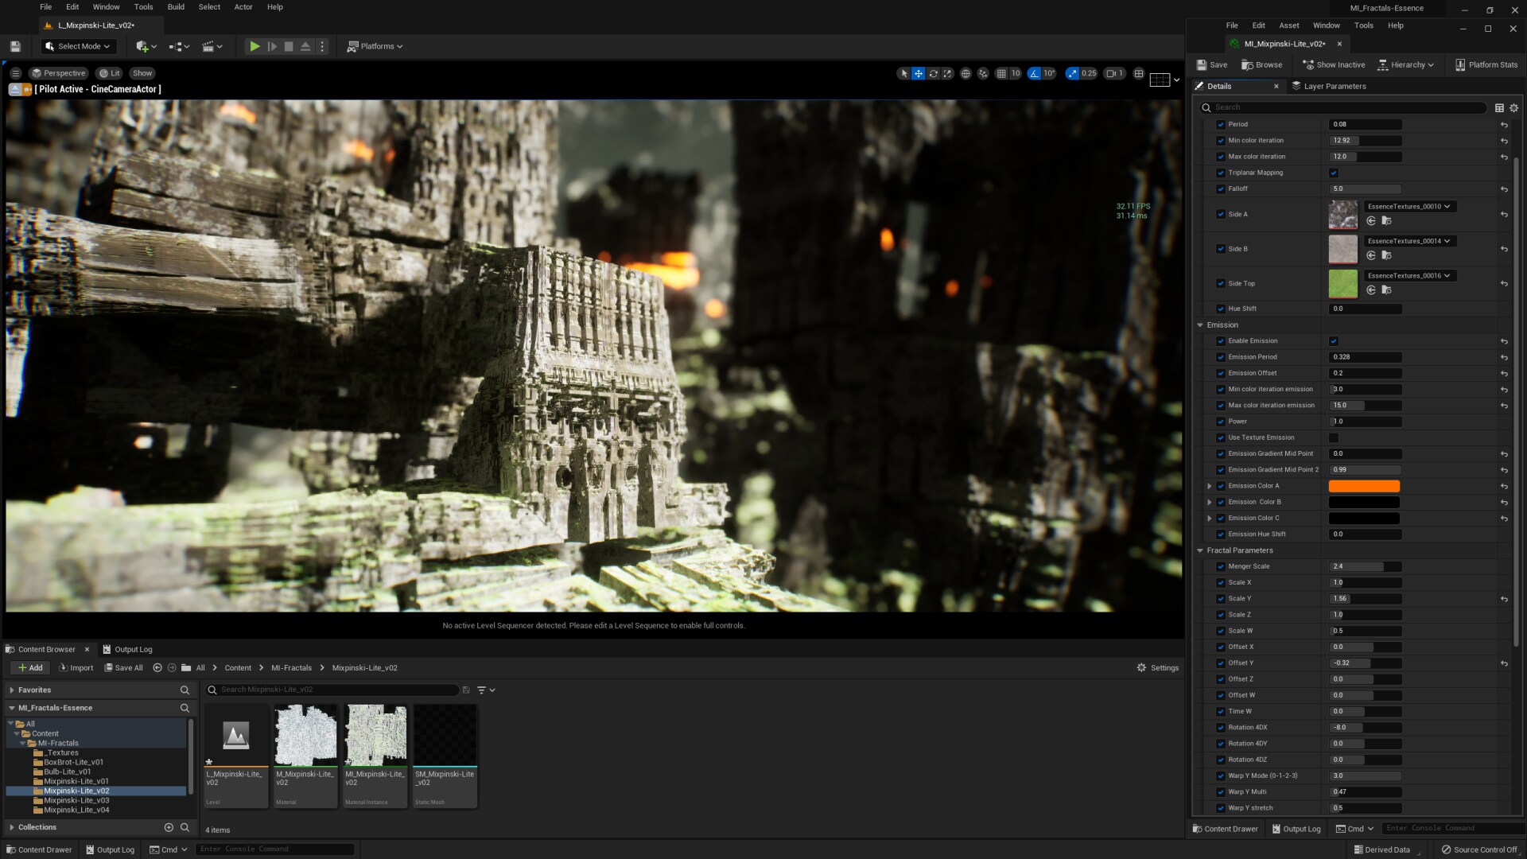The height and width of the screenshot is (859, 1527).
Task: Toggle viewport grid snapping icon
Action: [x=1002, y=73]
